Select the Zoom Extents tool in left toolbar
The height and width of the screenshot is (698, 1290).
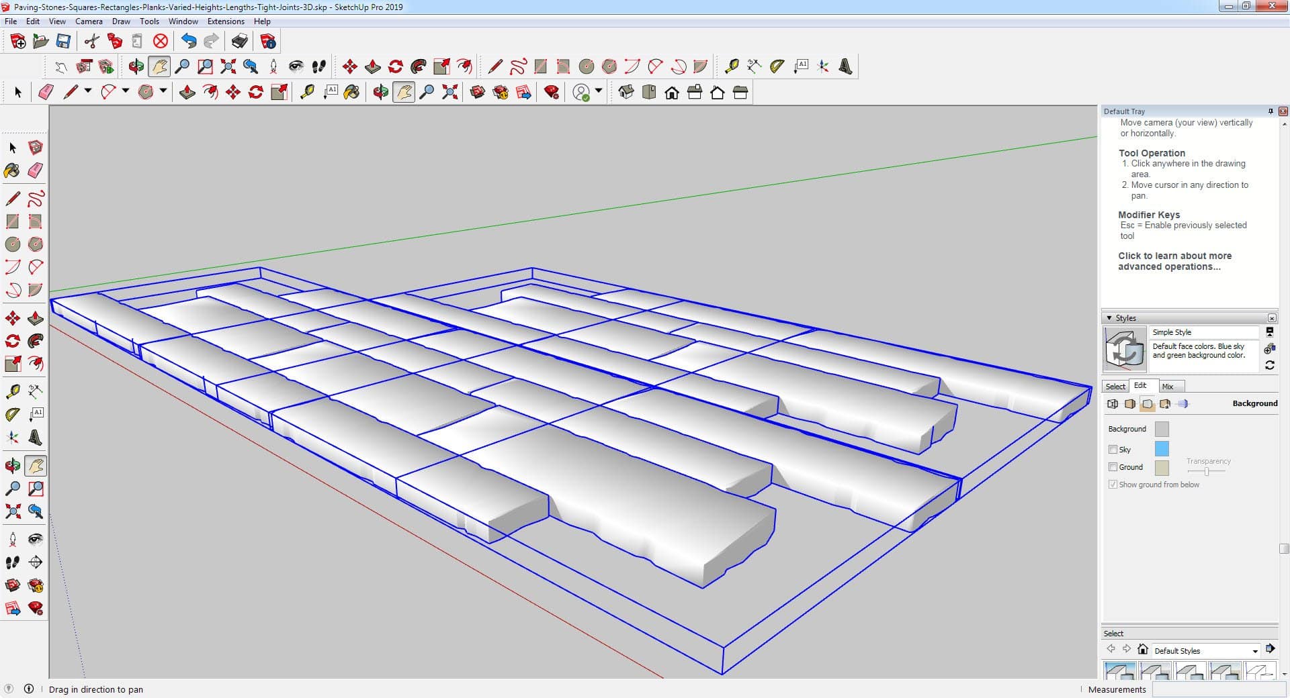click(12, 512)
